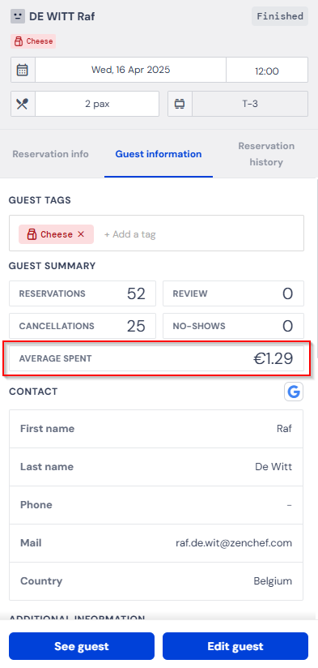
Task: Open the T-3 table selector
Action: coord(250,104)
